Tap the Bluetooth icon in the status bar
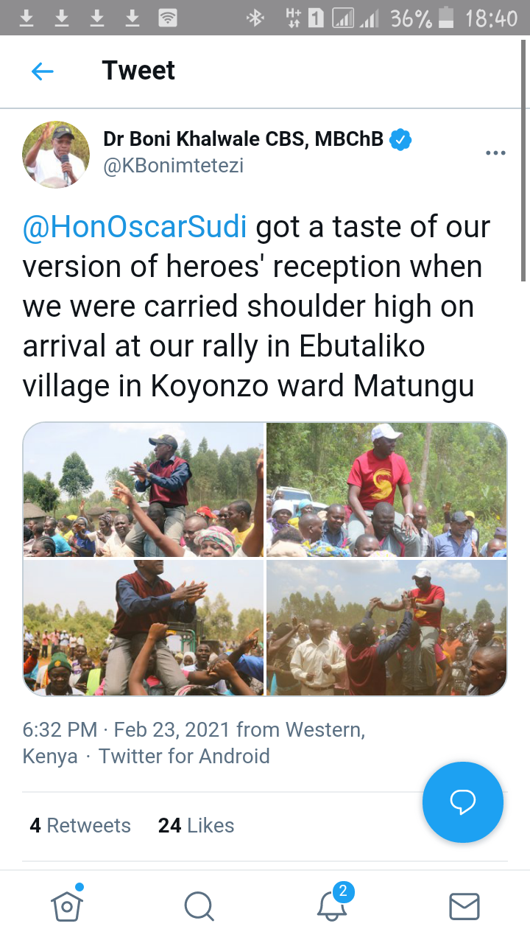The height and width of the screenshot is (943, 530). click(x=255, y=18)
